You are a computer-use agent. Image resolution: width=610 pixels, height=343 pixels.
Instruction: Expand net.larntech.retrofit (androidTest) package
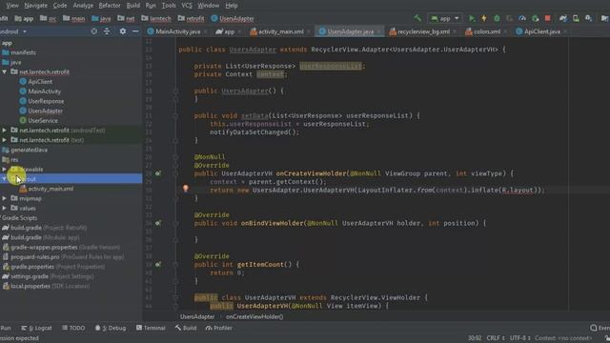[x=4, y=131]
